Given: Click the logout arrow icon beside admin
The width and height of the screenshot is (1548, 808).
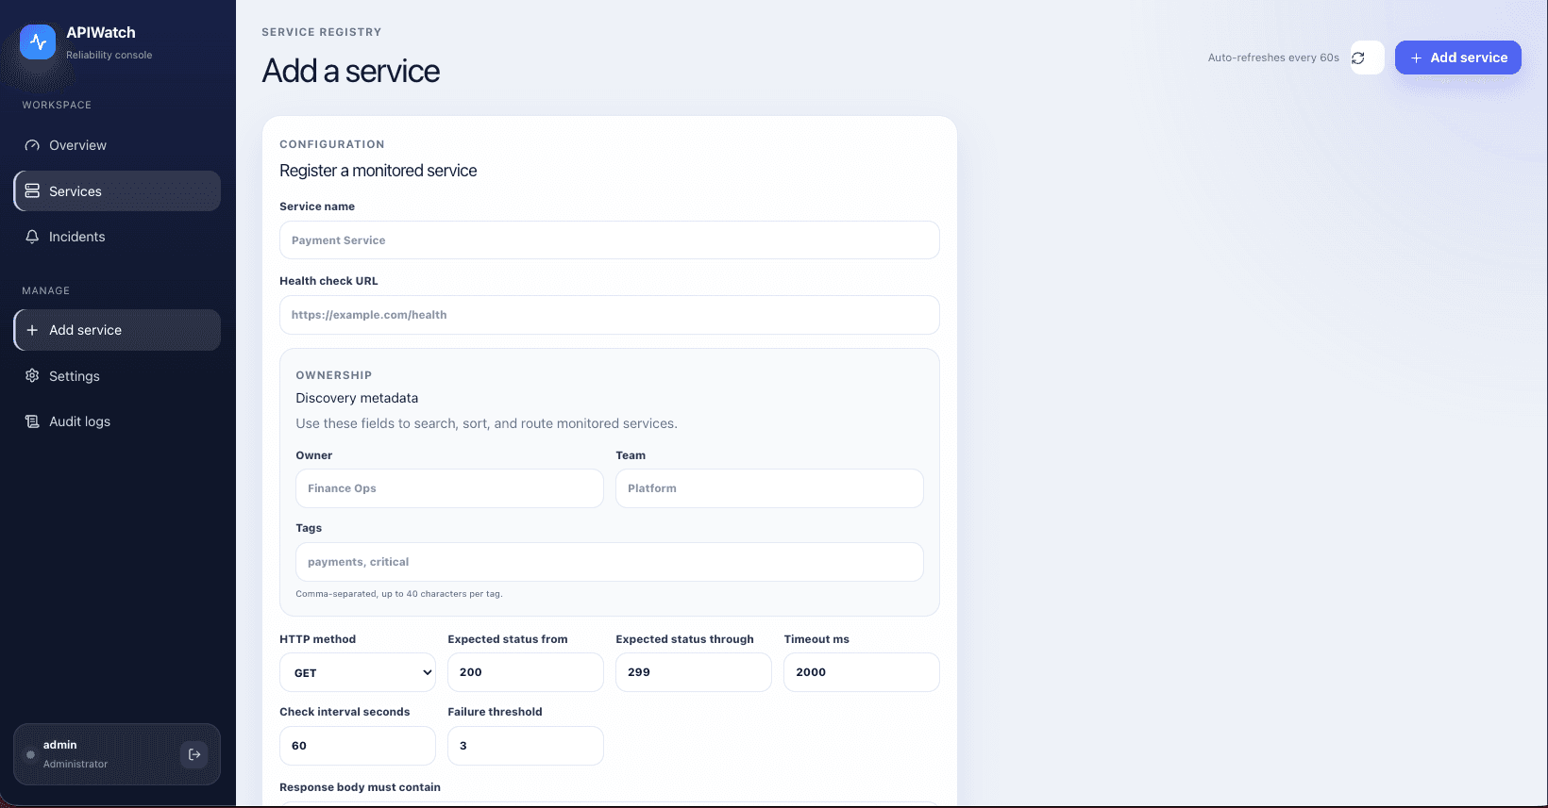Looking at the screenshot, I should coord(194,754).
